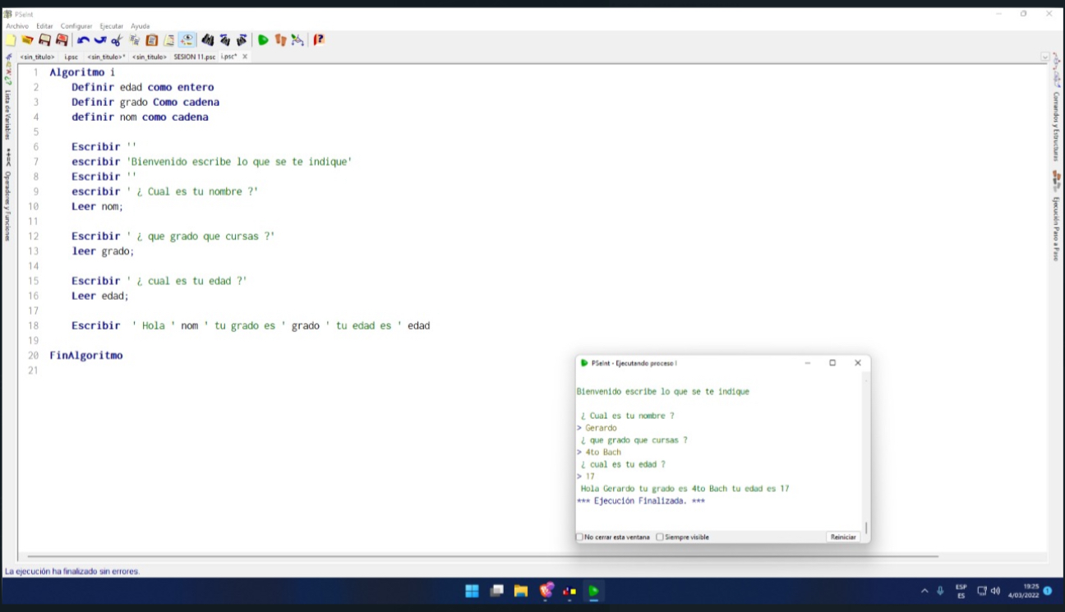Switch to the <sin_titulo>* tab
Screen dimensions: 1065x612
(x=106, y=57)
